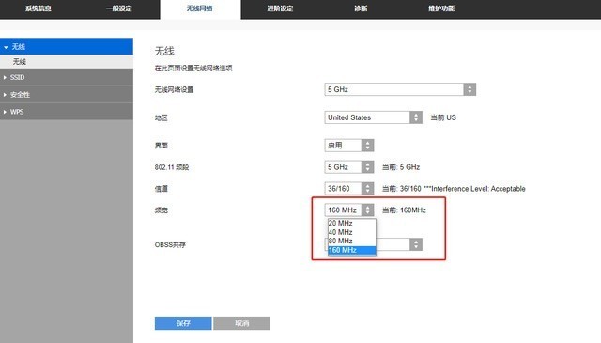Choose 20 MHz from bandwidth list

pos(352,224)
